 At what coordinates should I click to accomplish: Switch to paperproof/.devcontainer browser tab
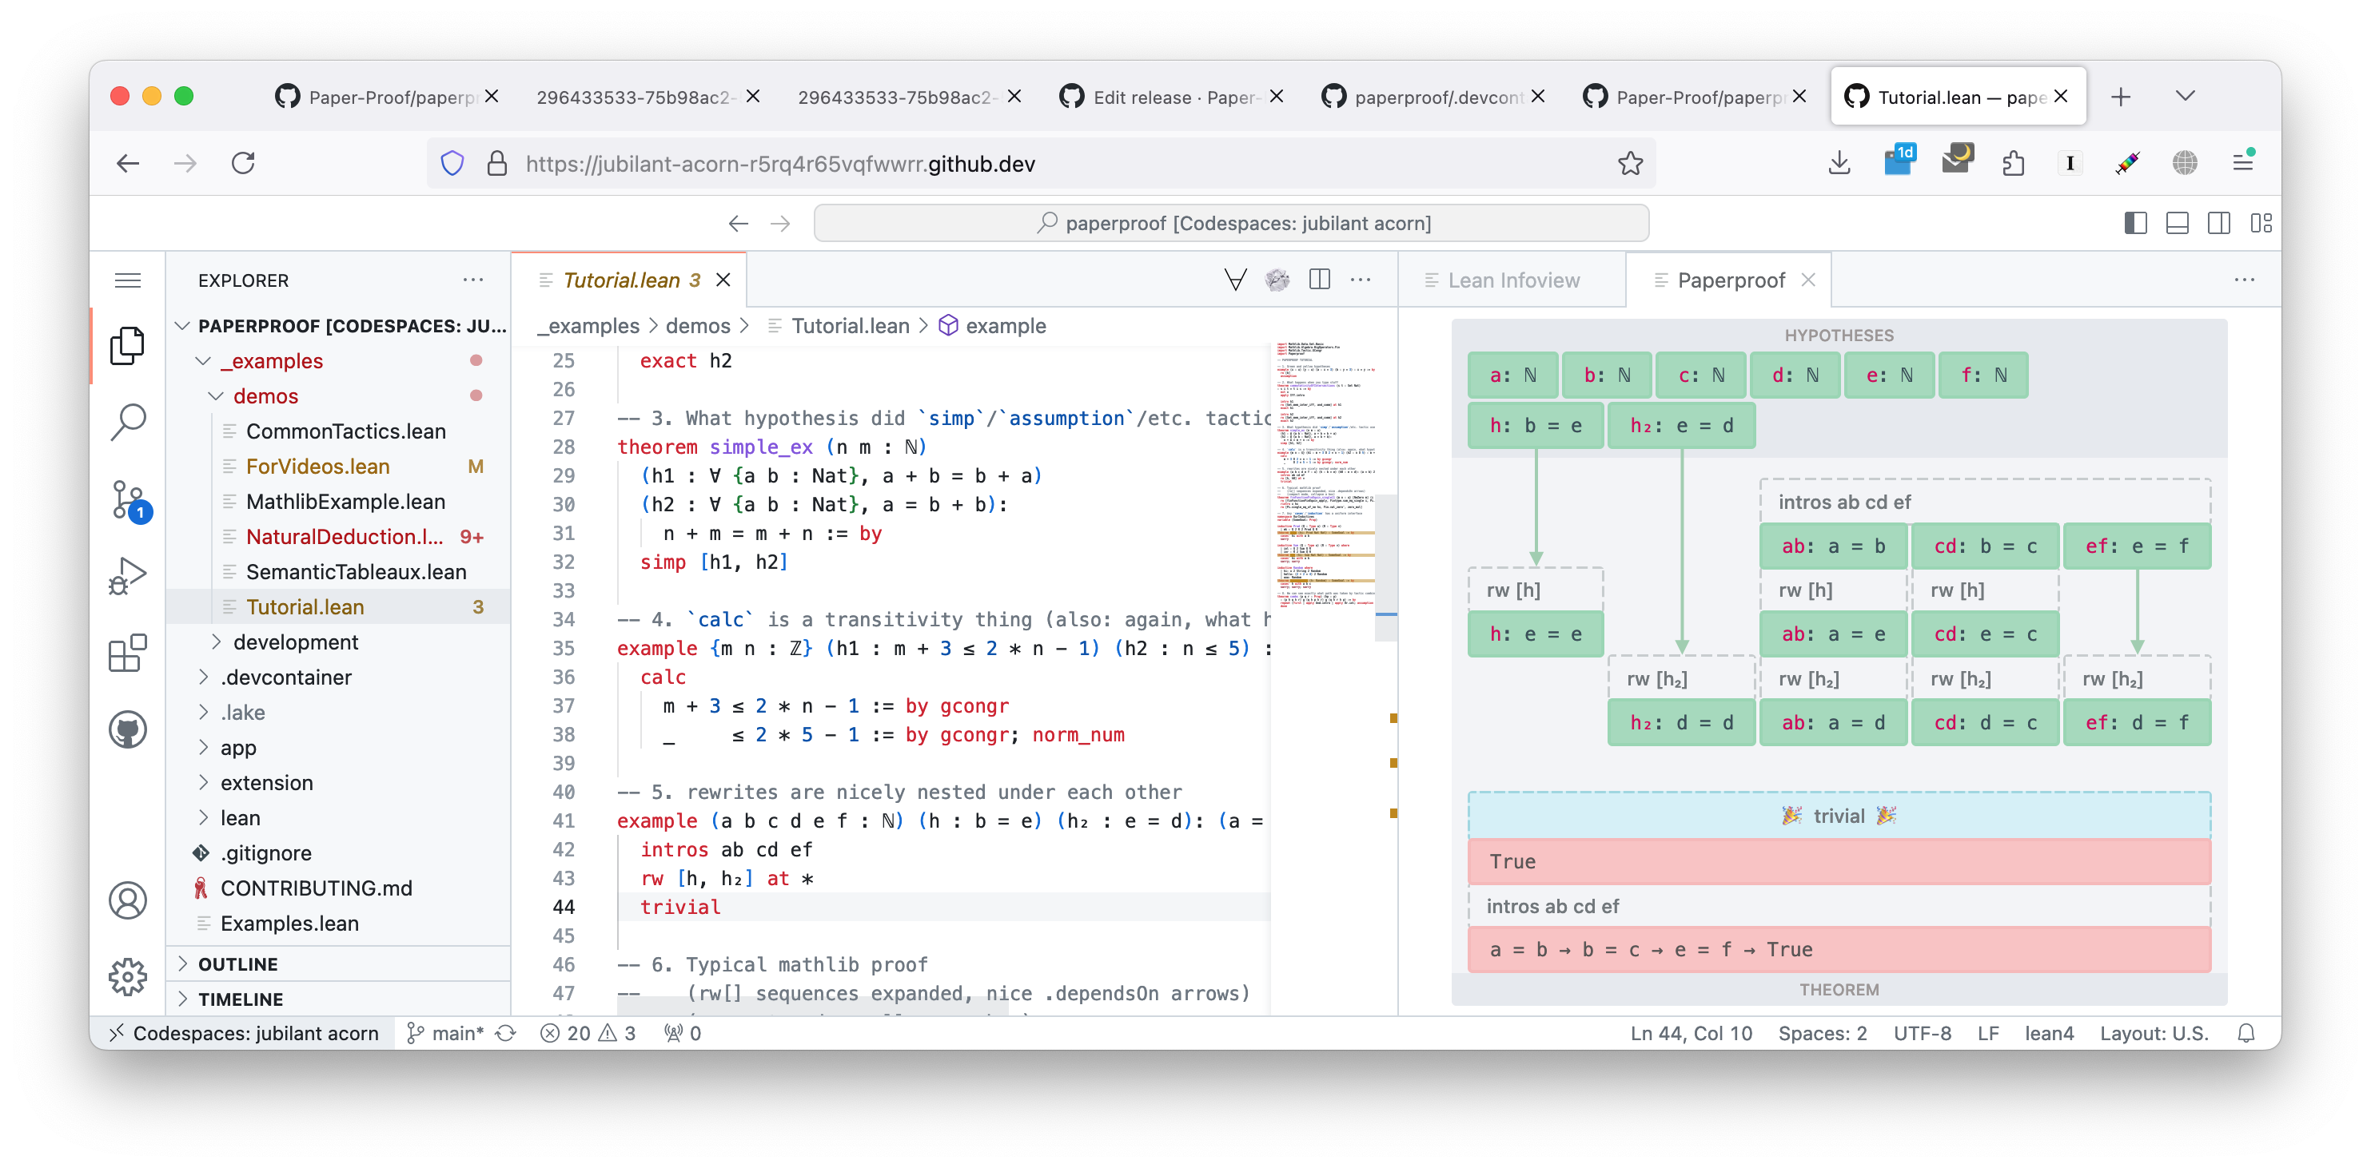[1435, 97]
